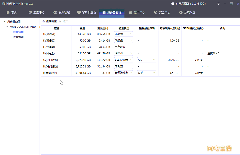Select the C:(系统盘) disk row
Screen dimensions: 240x155
(140, 34)
